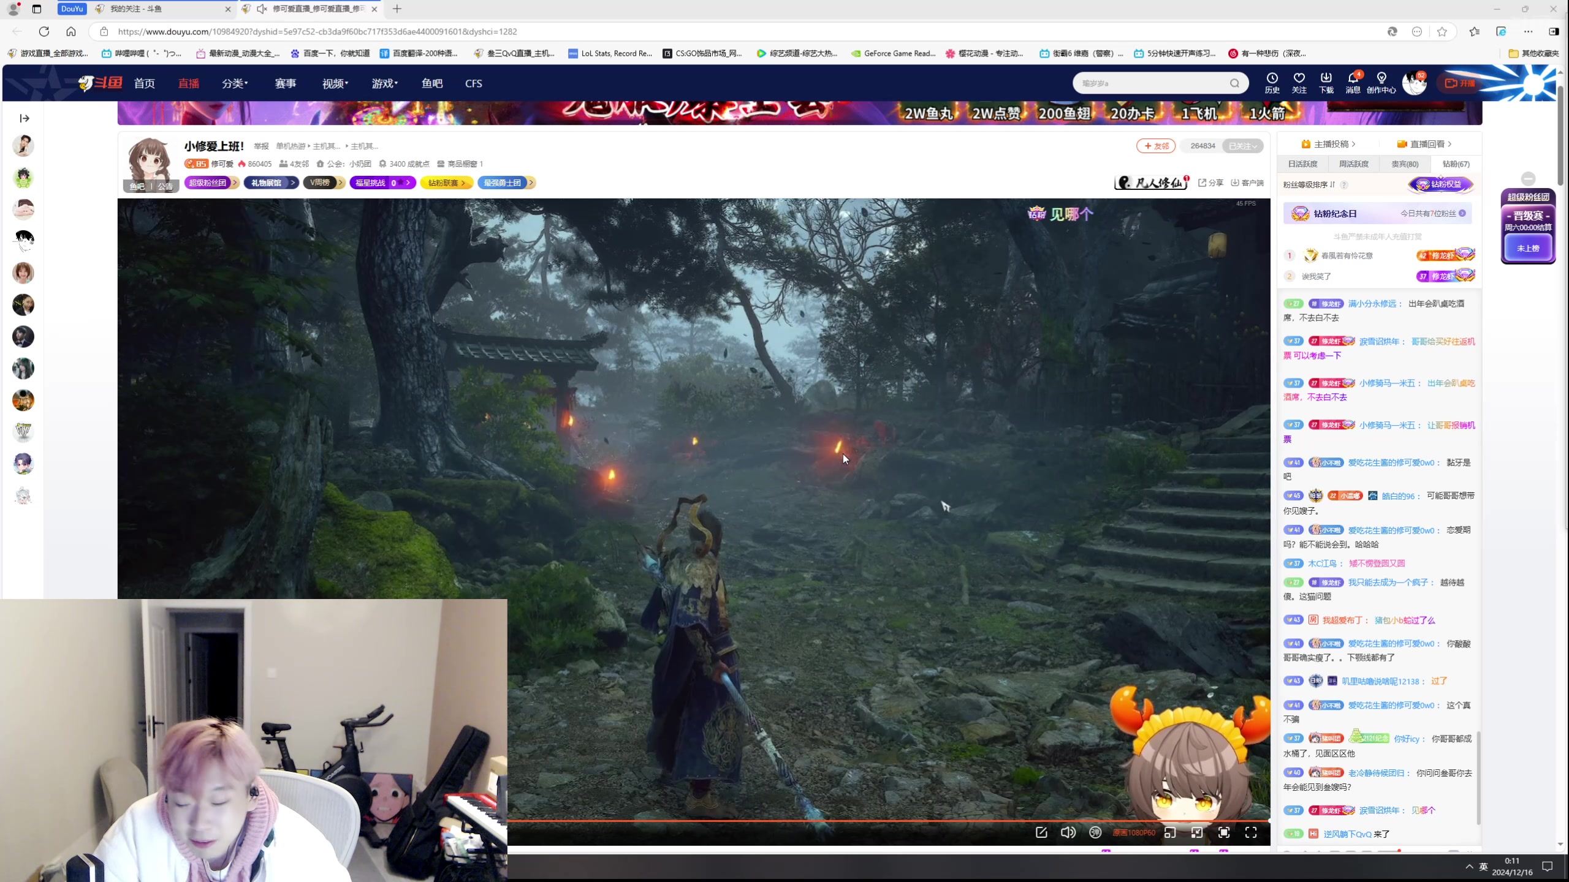Screen dimensions: 1569x882
Task: Open the Douyu logo home link
Action: click(100, 83)
